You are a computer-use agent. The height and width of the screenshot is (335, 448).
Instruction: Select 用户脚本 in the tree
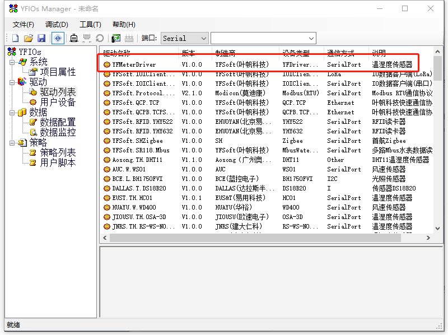(x=58, y=162)
